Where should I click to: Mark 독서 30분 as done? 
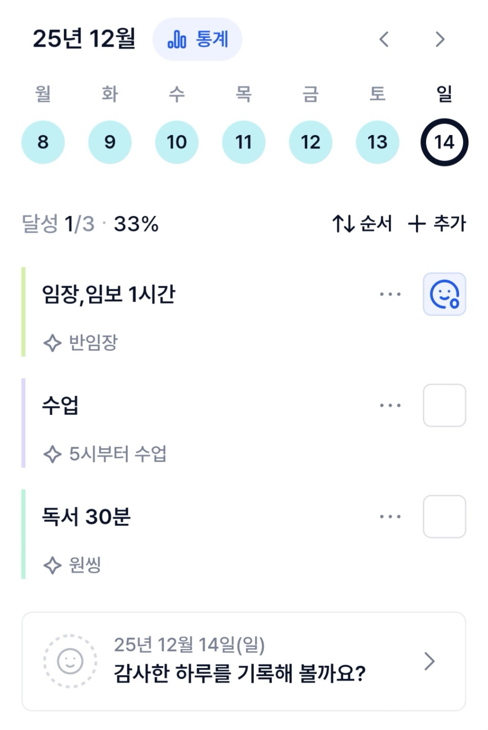(x=444, y=516)
